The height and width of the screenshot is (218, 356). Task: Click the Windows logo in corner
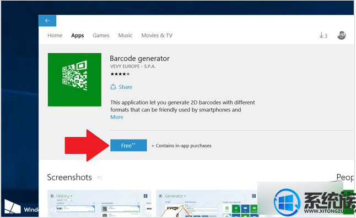[13, 206]
